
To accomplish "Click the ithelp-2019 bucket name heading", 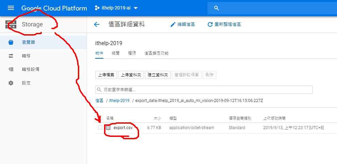I will point(109,43).
